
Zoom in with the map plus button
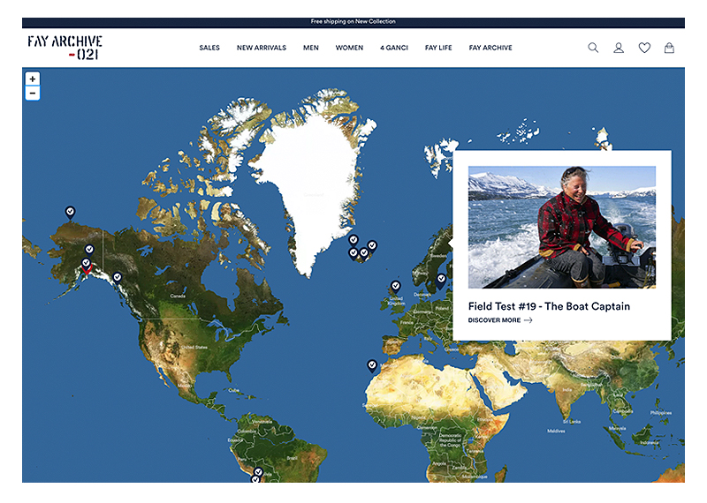click(x=33, y=79)
